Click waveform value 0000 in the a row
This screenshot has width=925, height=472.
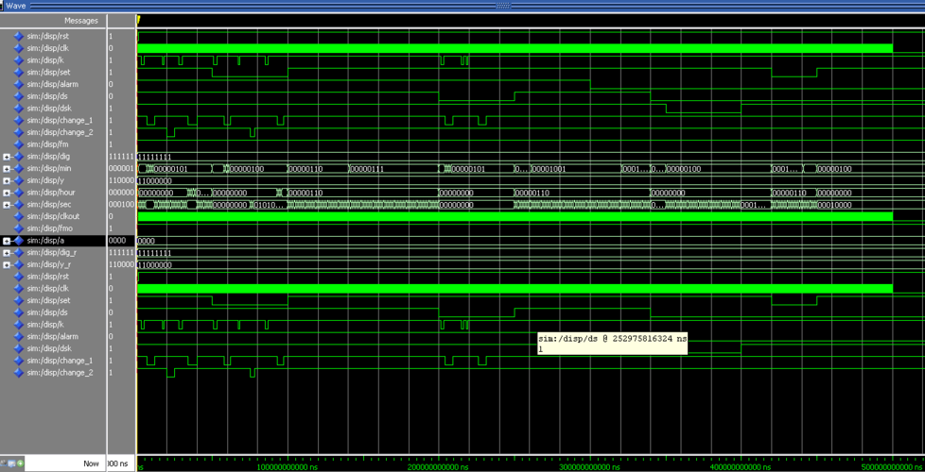point(147,241)
